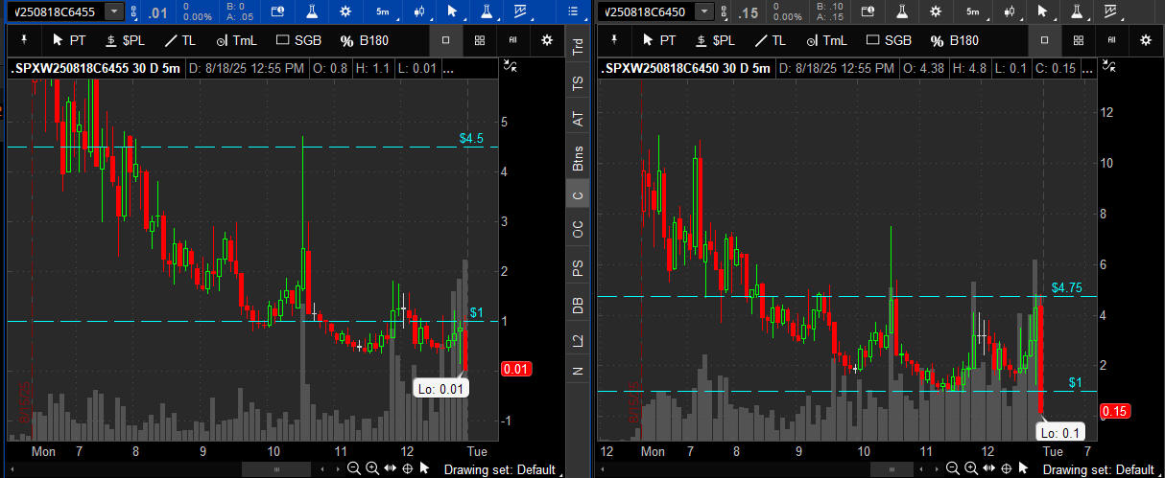Select the B180 percent tool on left chart

click(361, 40)
